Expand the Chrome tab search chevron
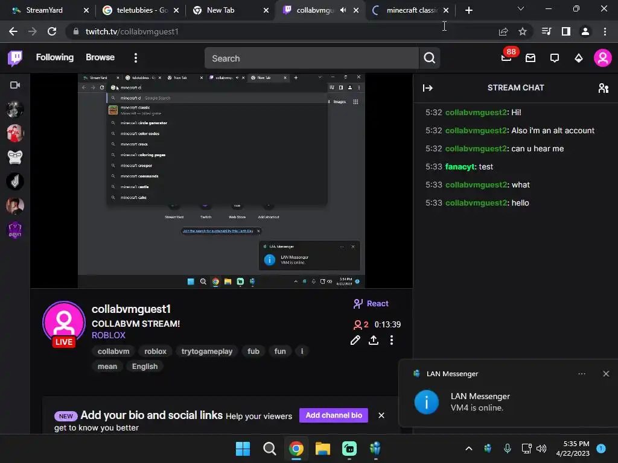Viewport: 618px width, 463px height. pos(521,8)
